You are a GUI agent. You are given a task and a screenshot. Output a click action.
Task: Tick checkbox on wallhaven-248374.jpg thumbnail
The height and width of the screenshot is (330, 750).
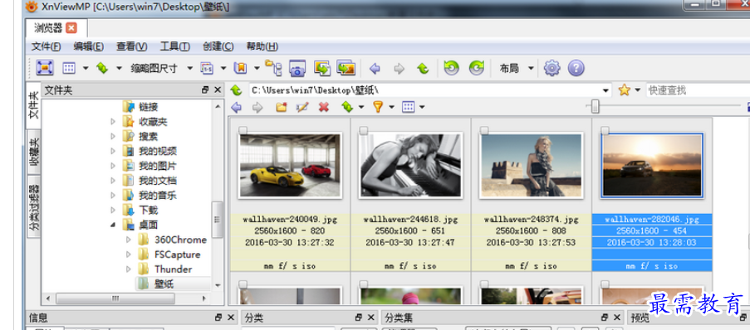(484, 130)
